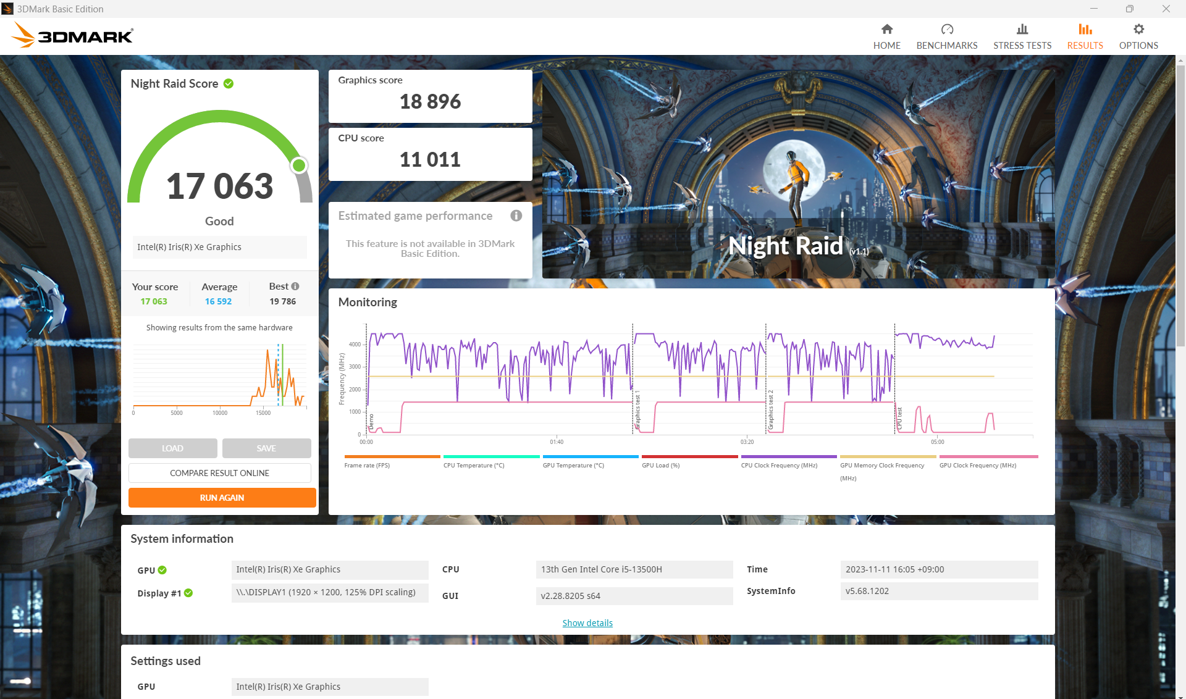Click the System information heading
This screenshot has height=699, width=1186.
(x=182, y=538)
